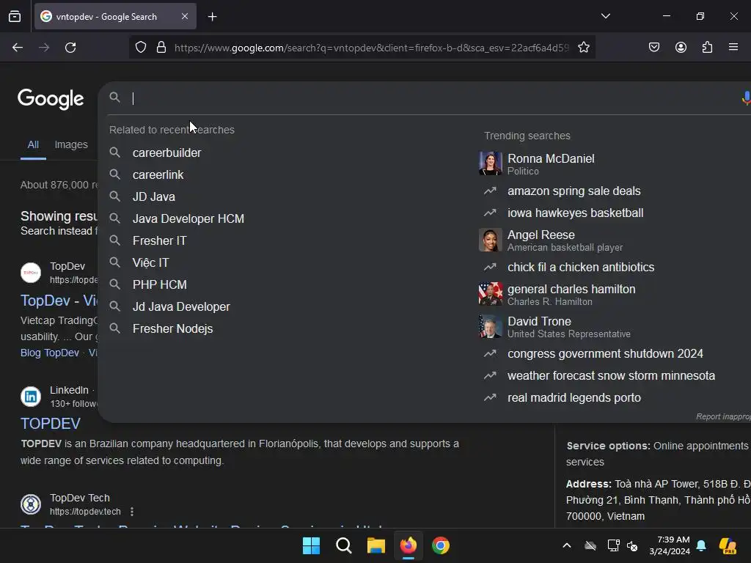
Task: Open trending iowa hawkeyes basketball
Action: point(575,213)
